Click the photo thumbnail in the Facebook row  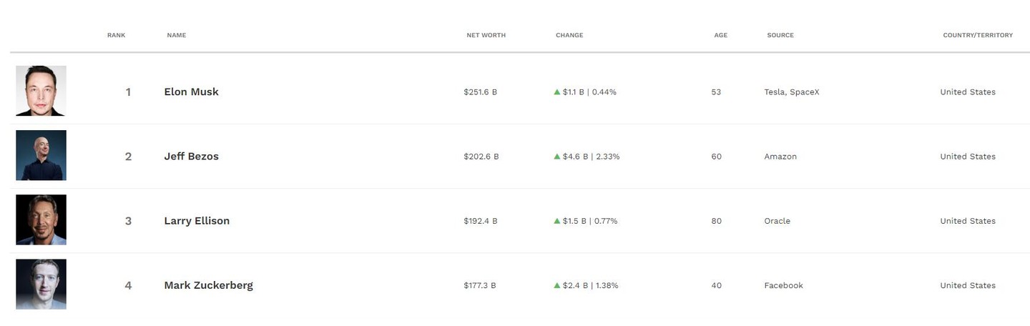[41, 284]
